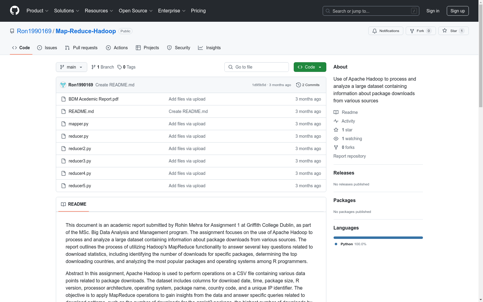Click file icon for reducer3.py

(x=63, y=161)
